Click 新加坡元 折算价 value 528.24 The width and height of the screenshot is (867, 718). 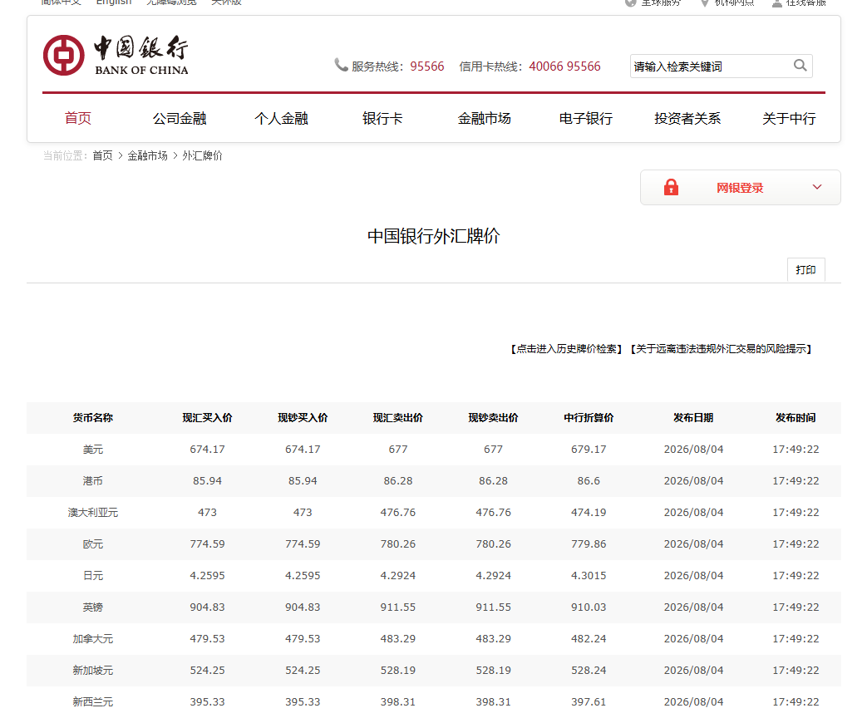589,670
